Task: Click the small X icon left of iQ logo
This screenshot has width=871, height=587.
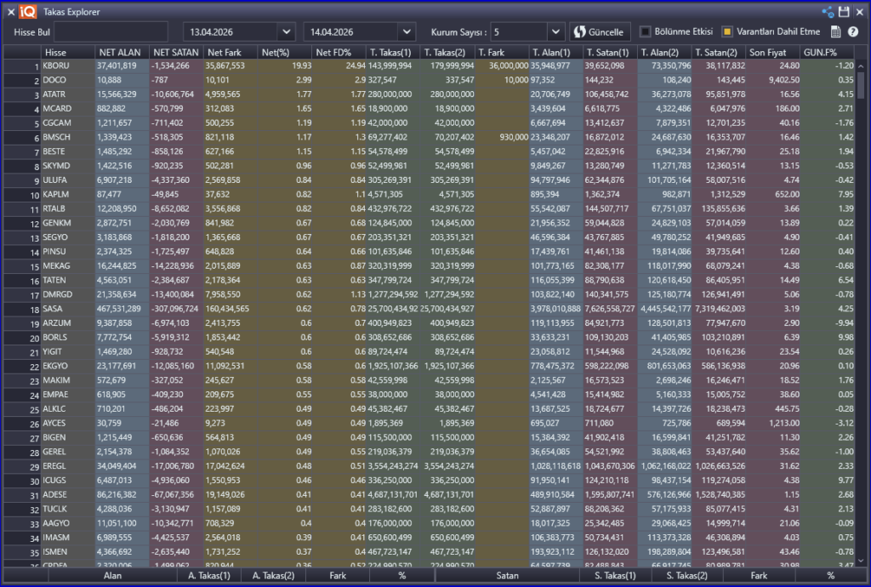Action: click(x=11, y=12)
